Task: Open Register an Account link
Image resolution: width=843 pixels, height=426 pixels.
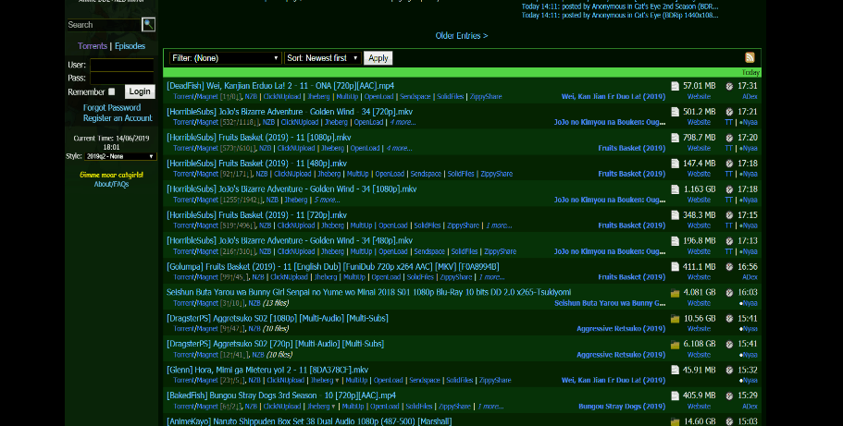Action: tap(118, 118)
